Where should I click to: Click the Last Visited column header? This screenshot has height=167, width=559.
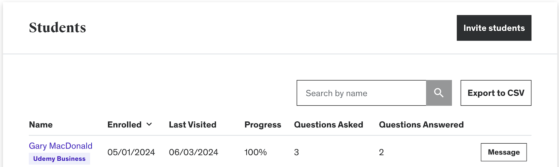tap(192, 125)
